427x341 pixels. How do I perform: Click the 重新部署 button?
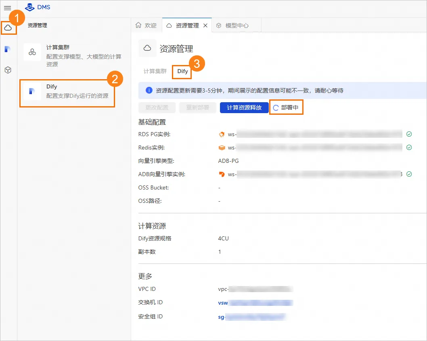point(198,107)
